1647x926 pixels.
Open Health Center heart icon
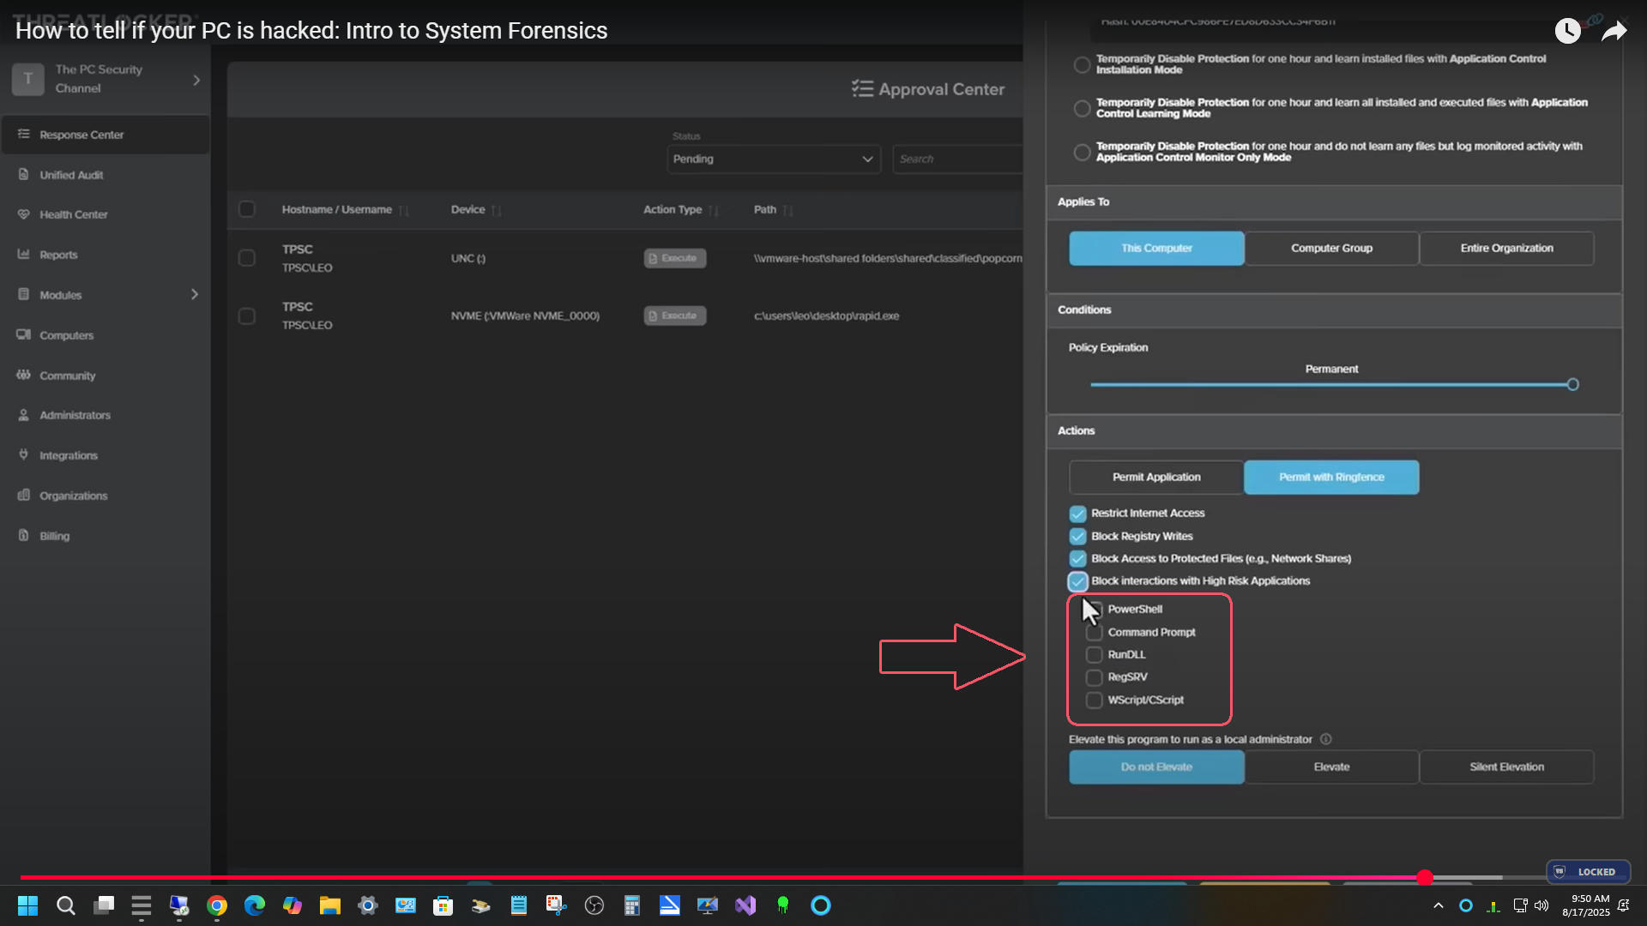click(x=24, y=214)
